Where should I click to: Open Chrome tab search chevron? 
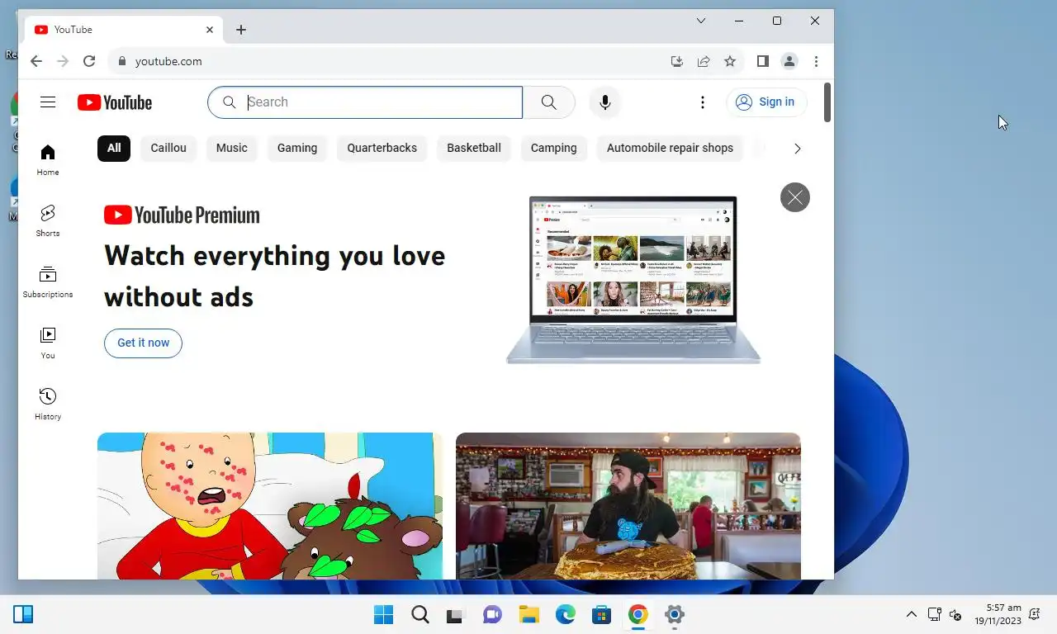(701, 21)
